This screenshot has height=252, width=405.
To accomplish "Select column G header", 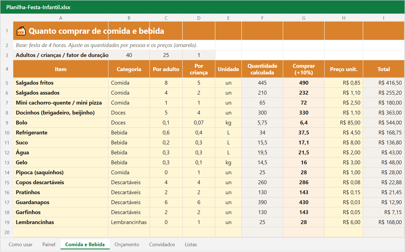I will click(x=304, y=18).
